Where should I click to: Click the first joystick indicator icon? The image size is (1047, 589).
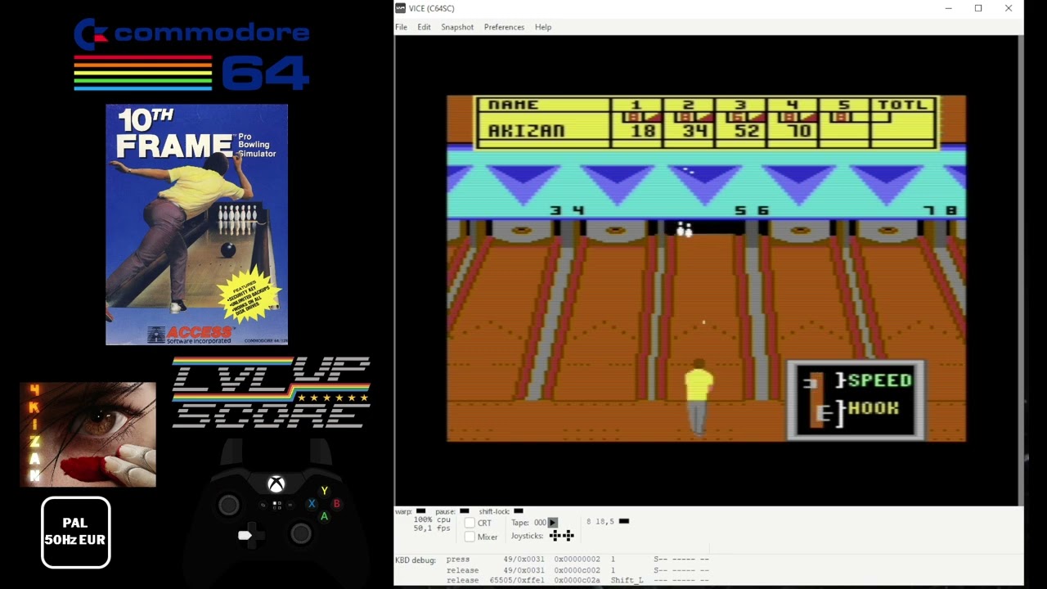pos(555,536)
